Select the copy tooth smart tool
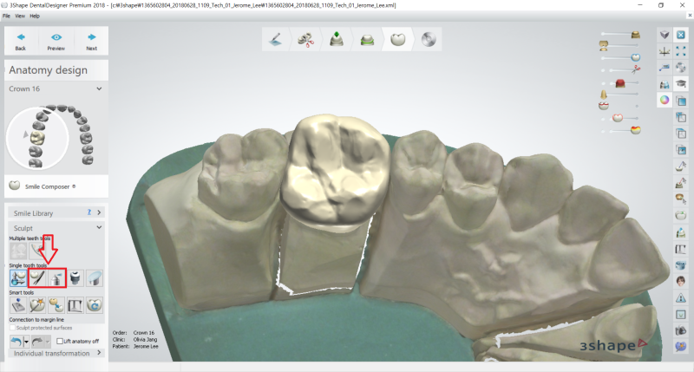694x372 pixels. (x=56, y=305)
